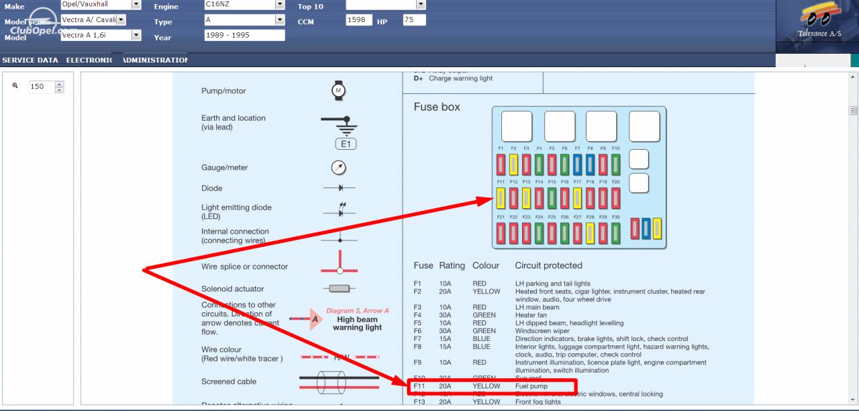This screenshot has width=859, height=411.
Task: Click the Solenoid actuator symbol
Action: pos(340,289)
